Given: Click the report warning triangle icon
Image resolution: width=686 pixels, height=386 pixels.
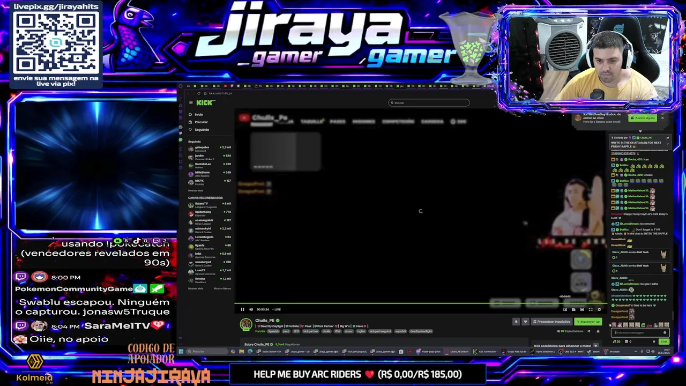Looking at the screenshot, I should [598, 331].
